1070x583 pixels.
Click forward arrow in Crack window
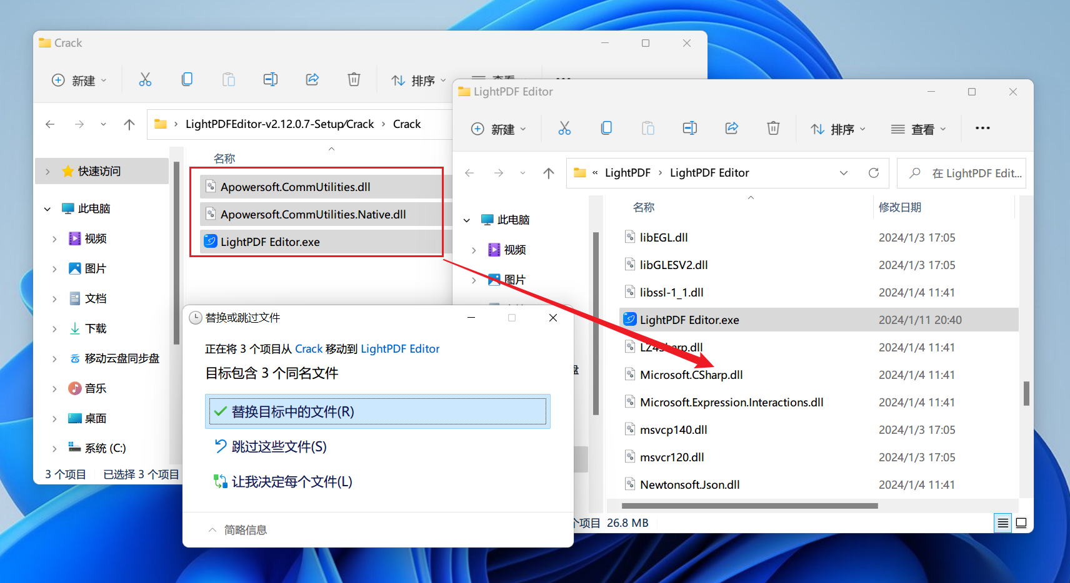click(x=79, y=124)
